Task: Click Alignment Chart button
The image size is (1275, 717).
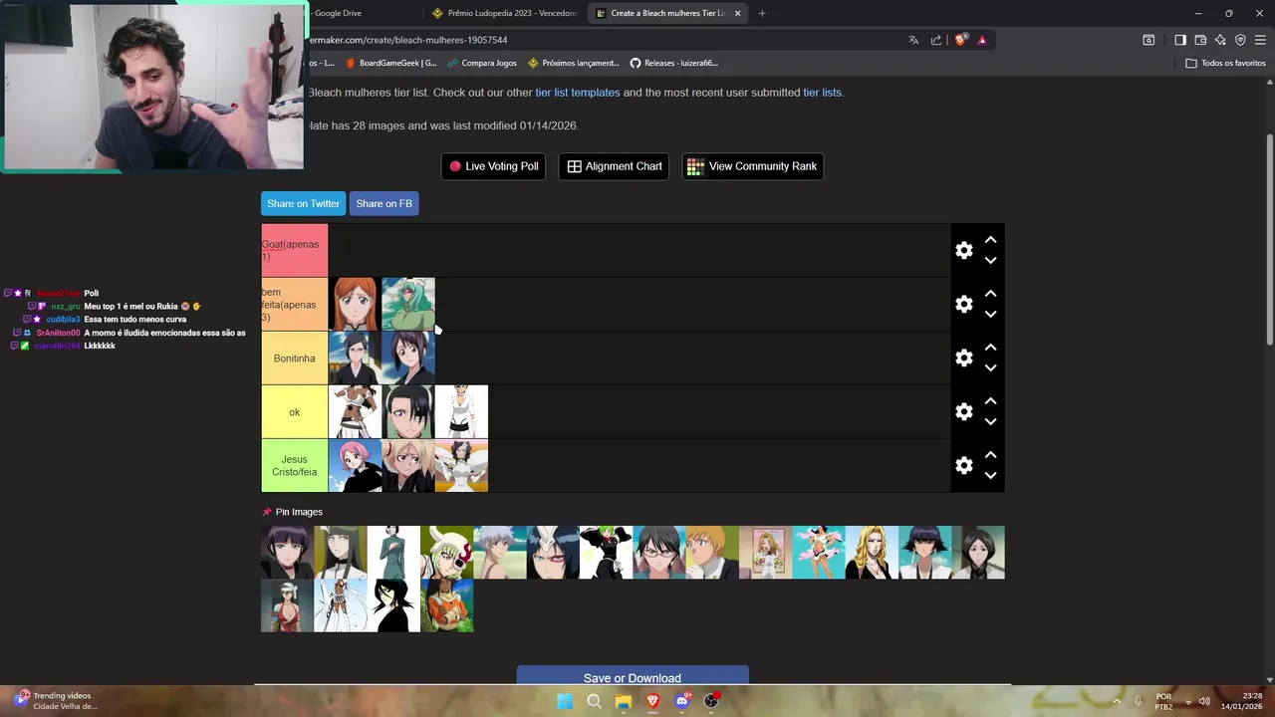Action: [614, 166]
